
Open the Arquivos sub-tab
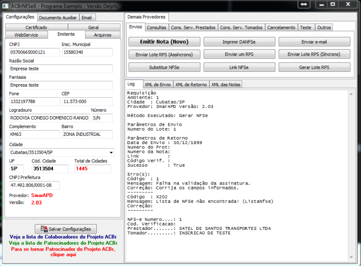(x=103, y=35)
